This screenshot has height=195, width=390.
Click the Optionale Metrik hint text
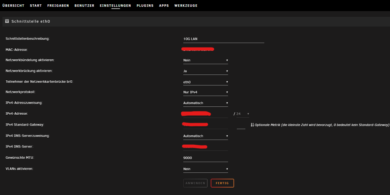click(322, 125)
